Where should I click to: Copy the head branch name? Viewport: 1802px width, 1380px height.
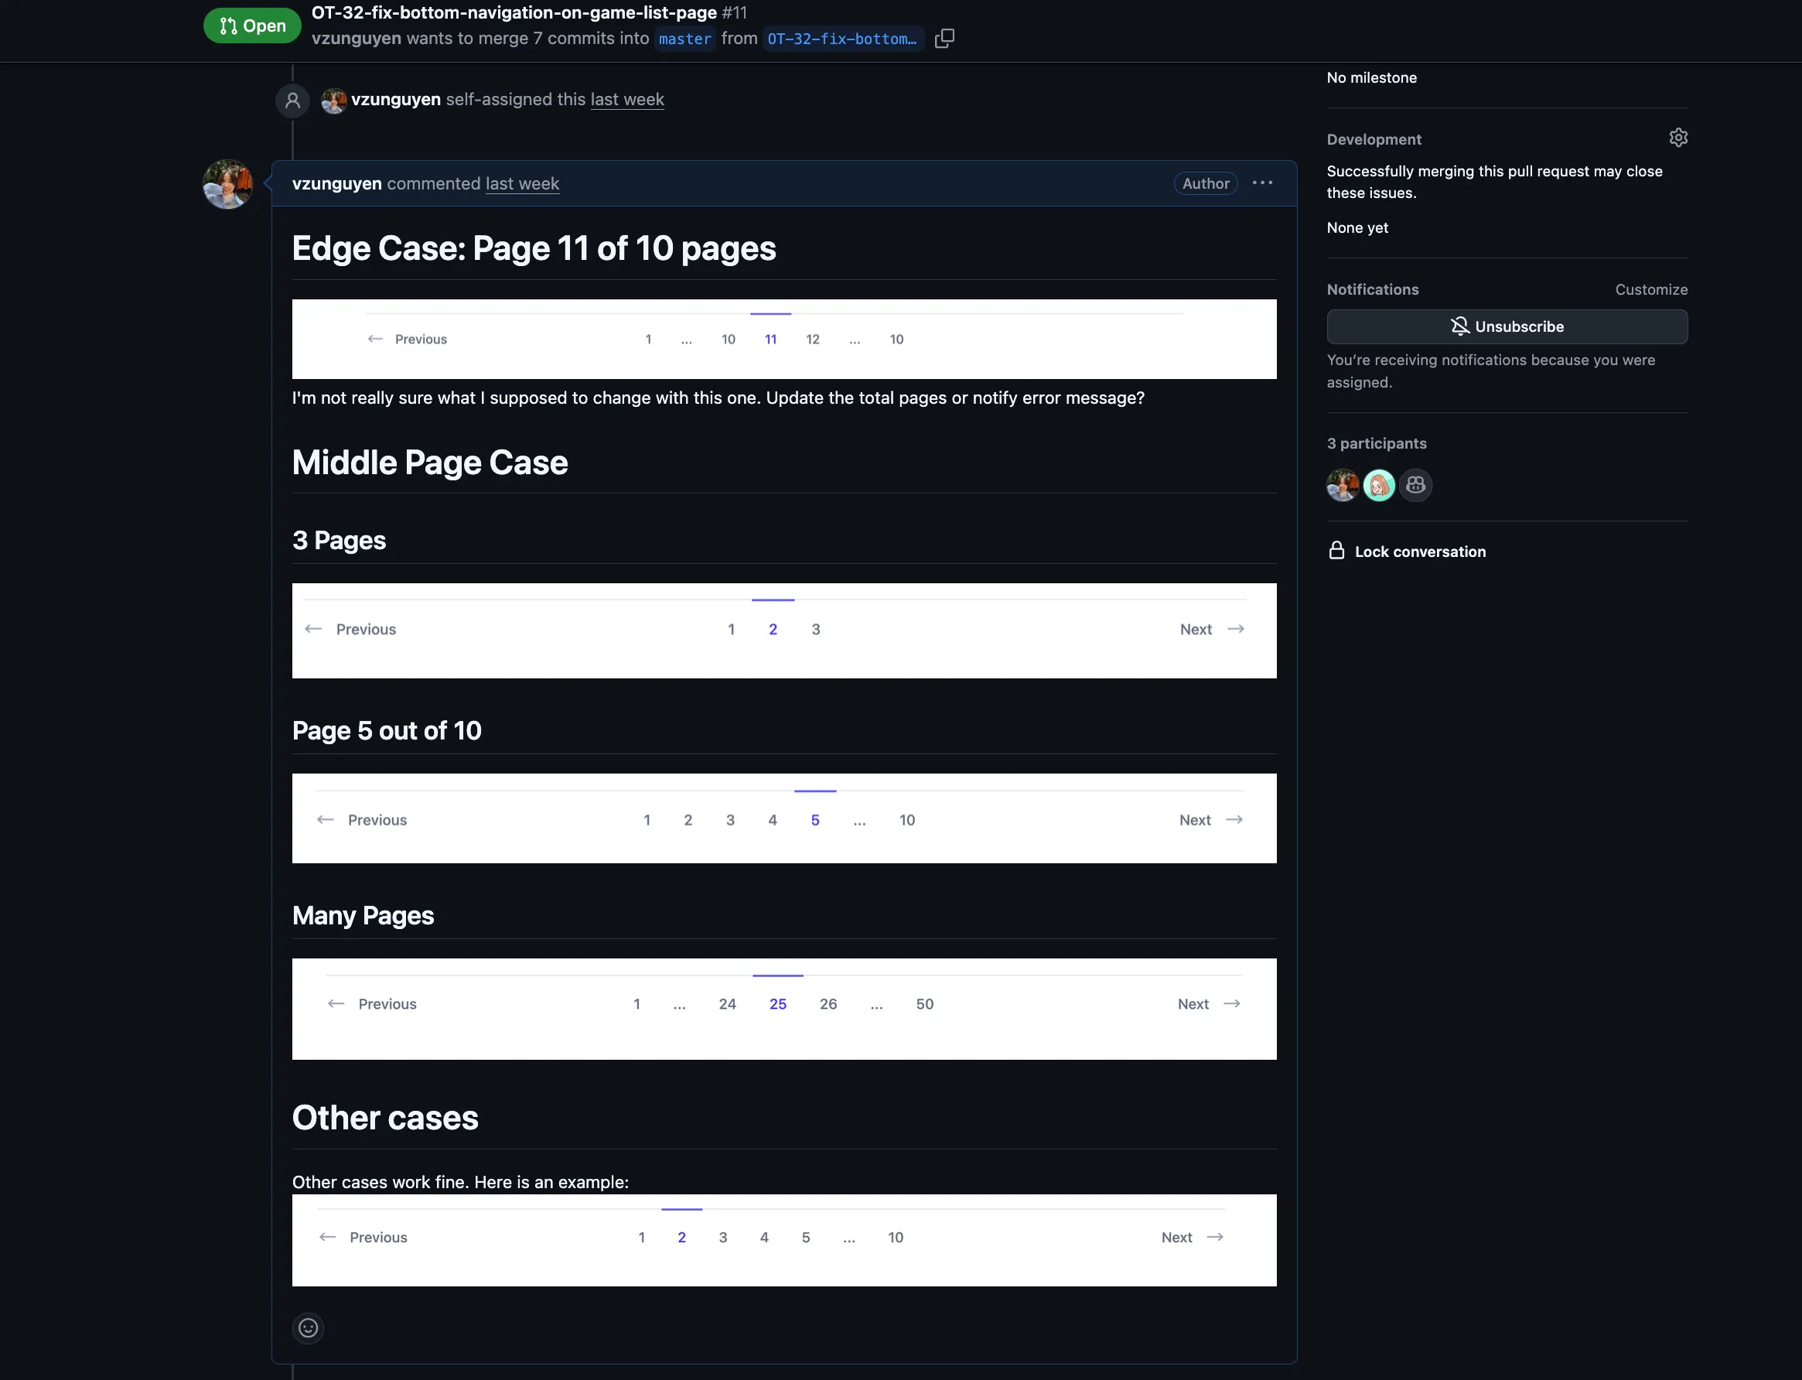tap(944, 39)
